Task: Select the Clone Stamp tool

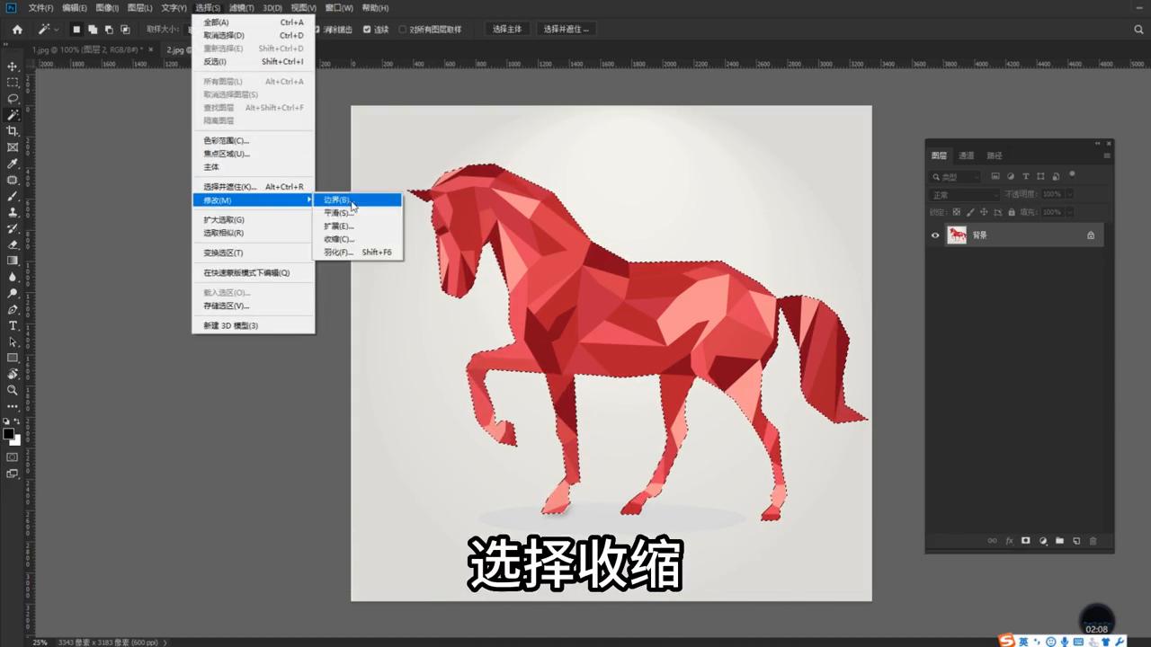Action: (x=13, y=212)
